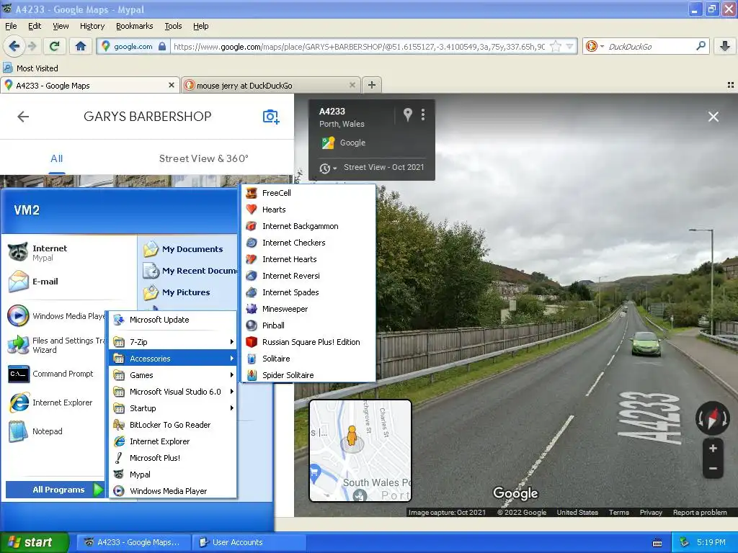
Task: Open My Documents folder
Action: pos(188,248)
